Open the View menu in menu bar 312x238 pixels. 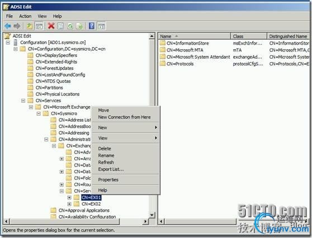[x=42, y=16]
